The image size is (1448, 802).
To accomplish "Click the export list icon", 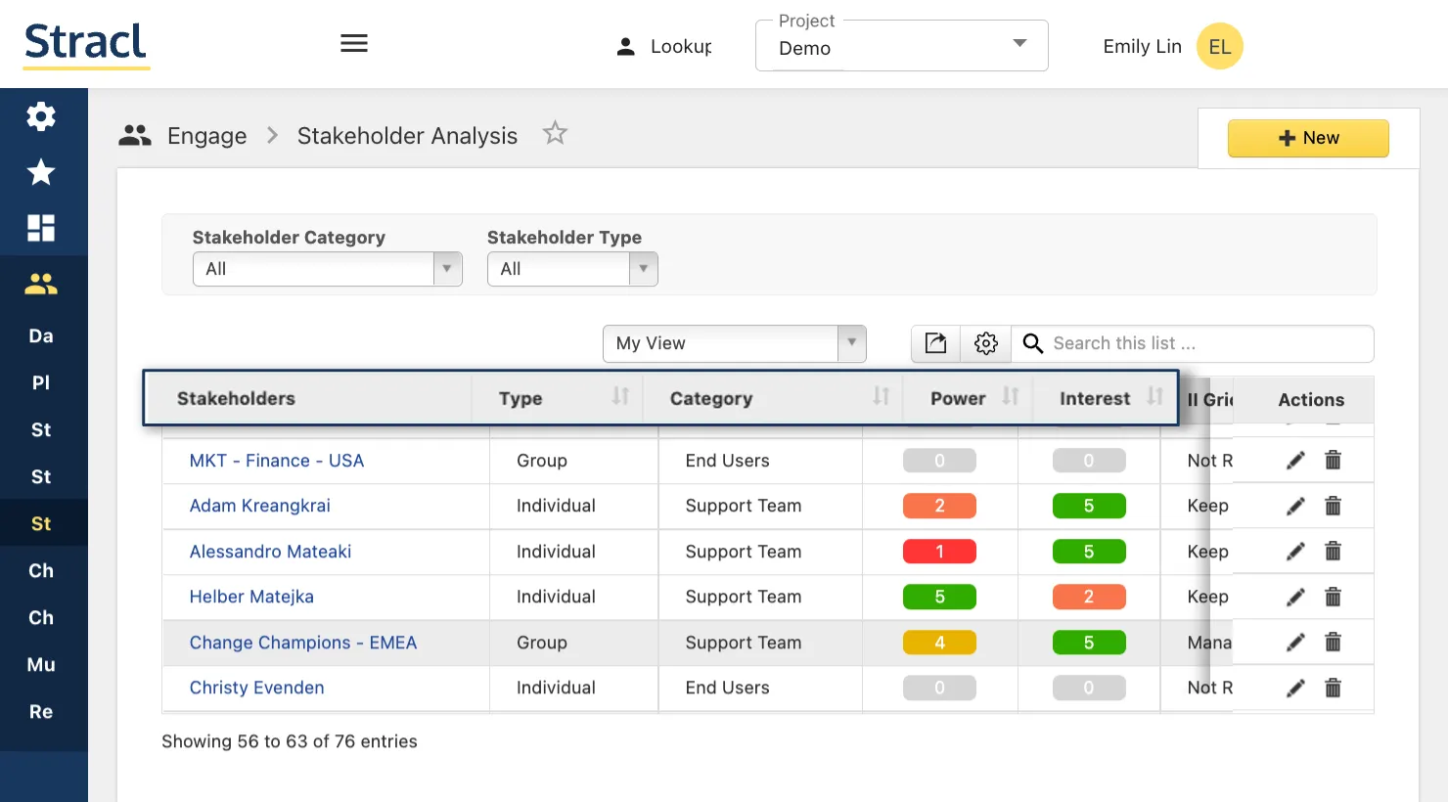I will coord(935,343).
